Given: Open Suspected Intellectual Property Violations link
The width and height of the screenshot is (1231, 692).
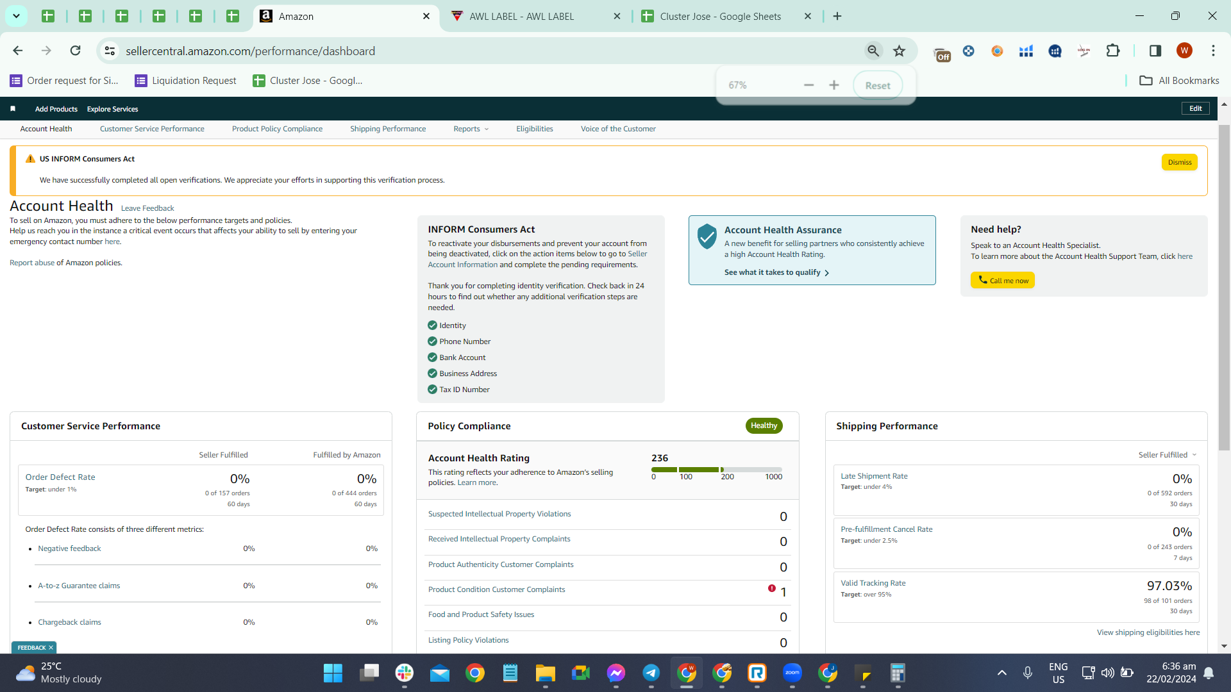Looking at the screenshot, I should [499, 514].
